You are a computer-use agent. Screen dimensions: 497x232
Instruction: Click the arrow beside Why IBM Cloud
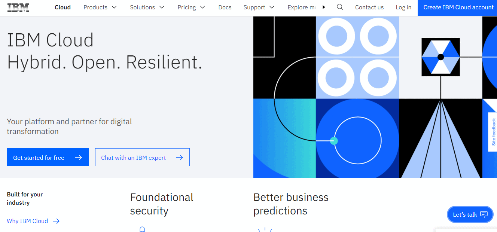56,221
